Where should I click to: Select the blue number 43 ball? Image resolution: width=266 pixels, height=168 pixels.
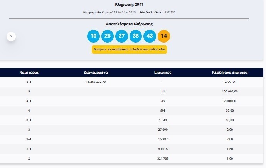pos(150,36)
